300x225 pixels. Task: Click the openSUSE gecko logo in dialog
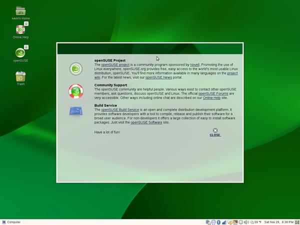tap(76, 68)
